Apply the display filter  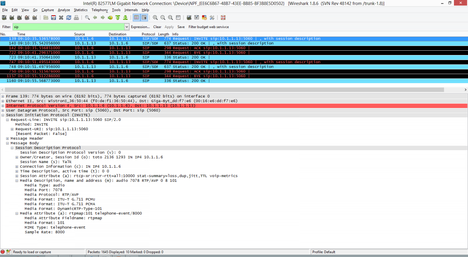[169, 27]
